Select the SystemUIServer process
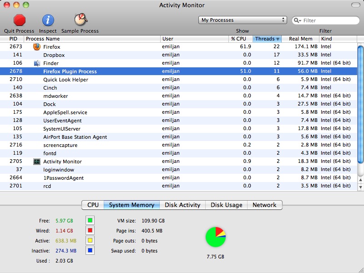 178,129
